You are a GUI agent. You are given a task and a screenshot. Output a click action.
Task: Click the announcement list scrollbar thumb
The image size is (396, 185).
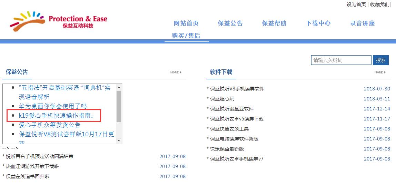tap(119, 106)
